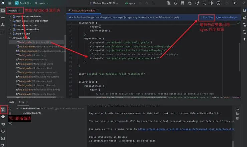Click Ignore these changes link

tap(227, 17)
